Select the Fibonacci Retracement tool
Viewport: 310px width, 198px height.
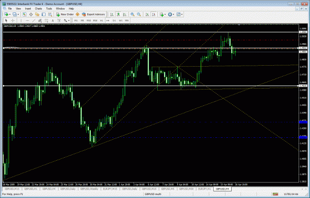click(x=46, y=20)
